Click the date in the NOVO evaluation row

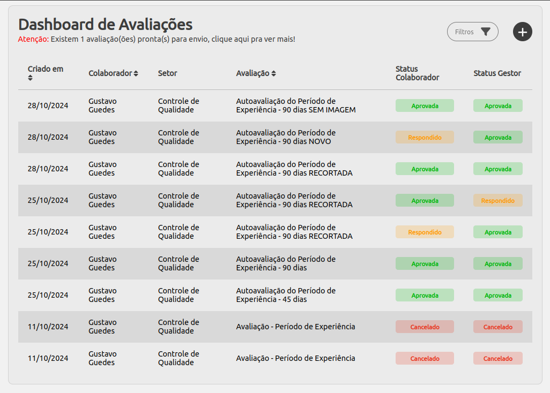48,137
